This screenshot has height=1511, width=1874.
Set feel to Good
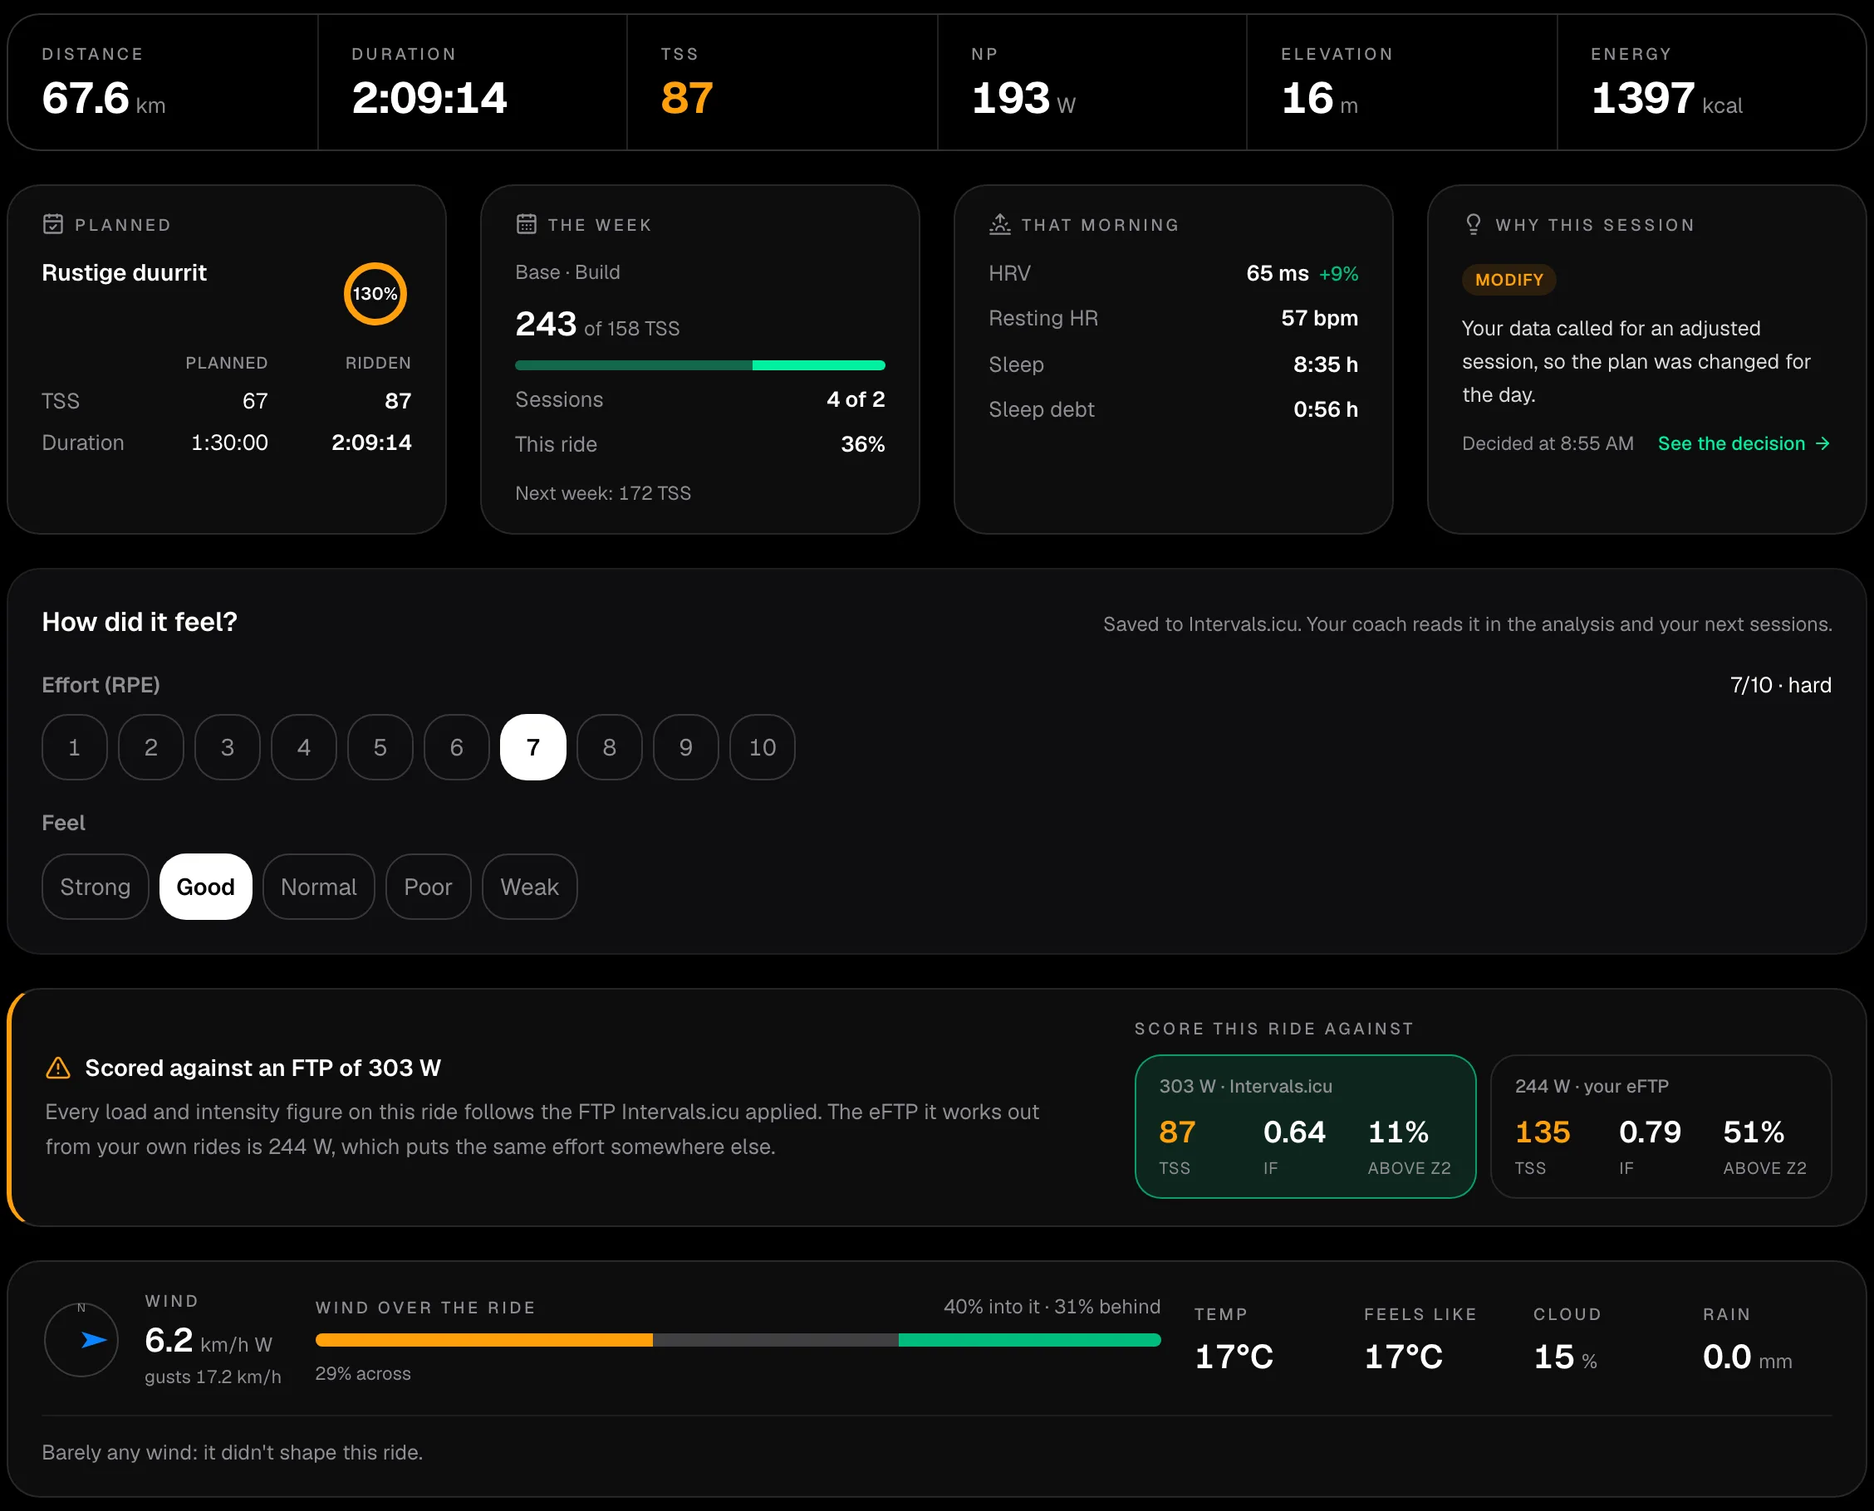205,887
